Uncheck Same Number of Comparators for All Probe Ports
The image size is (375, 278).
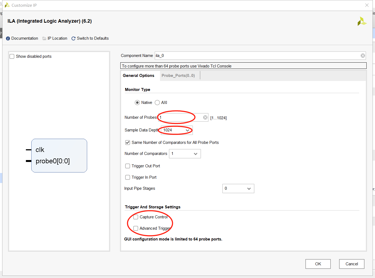128,143
